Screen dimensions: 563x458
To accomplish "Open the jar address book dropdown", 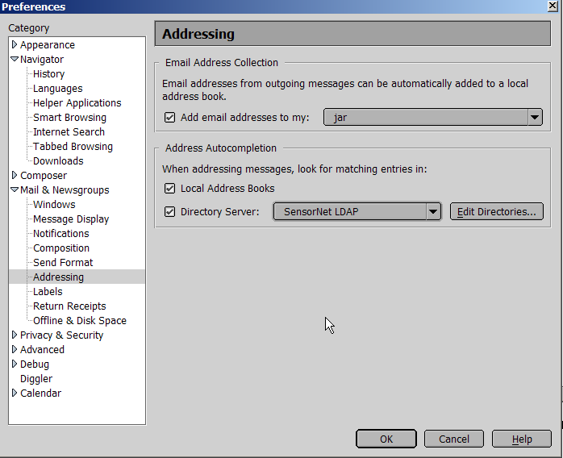I will [433, 118].
